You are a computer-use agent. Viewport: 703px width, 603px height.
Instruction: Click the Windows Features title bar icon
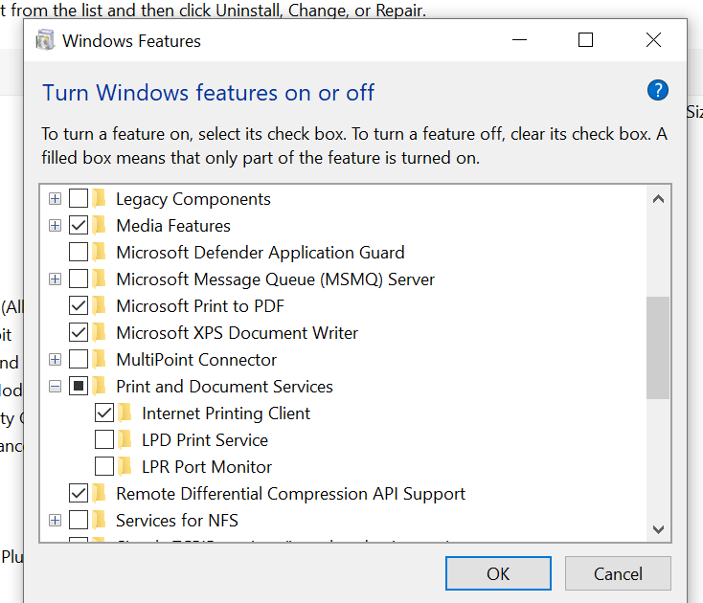(x=45, y=40)
